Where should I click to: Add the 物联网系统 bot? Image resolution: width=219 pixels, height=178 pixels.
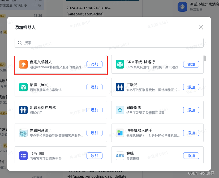tap(95, 133)
